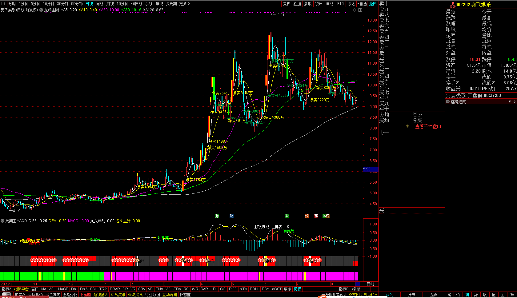517x298 pixels.
Task: Switch to the 分时 timeframe
Action: pos(12,4)
